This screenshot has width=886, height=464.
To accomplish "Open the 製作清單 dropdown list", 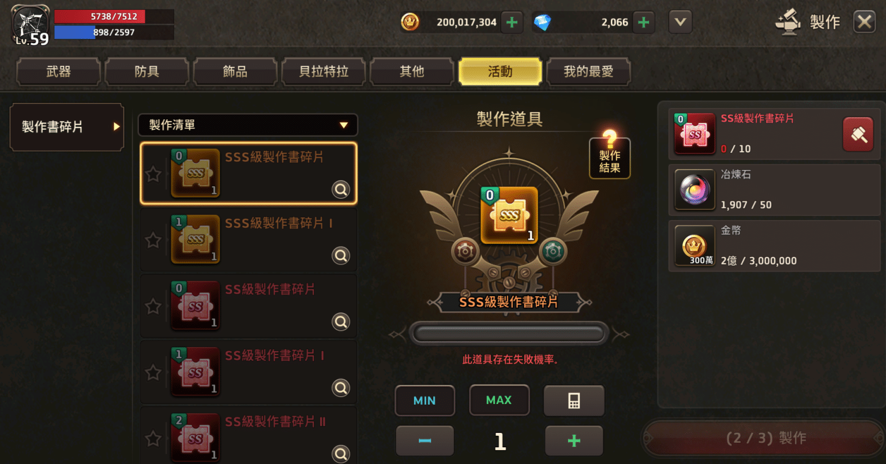I will 247,125.
